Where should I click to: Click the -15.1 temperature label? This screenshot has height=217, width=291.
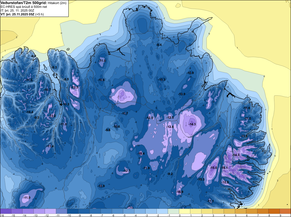click(224, 168)
